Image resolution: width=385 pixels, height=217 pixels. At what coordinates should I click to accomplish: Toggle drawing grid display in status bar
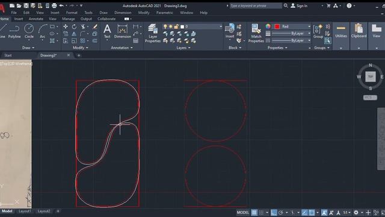(254, 212)
